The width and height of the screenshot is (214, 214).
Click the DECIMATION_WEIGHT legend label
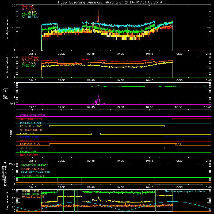(x=34, y=169)
